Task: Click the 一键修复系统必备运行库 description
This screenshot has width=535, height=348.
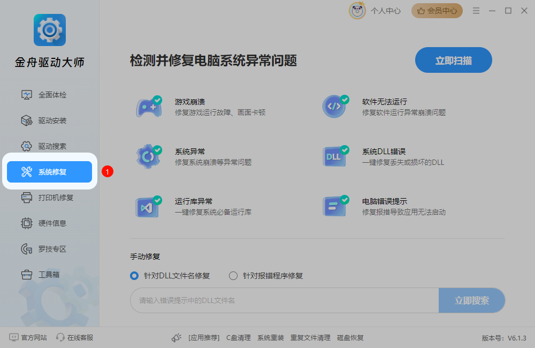Action: point(213,212)
